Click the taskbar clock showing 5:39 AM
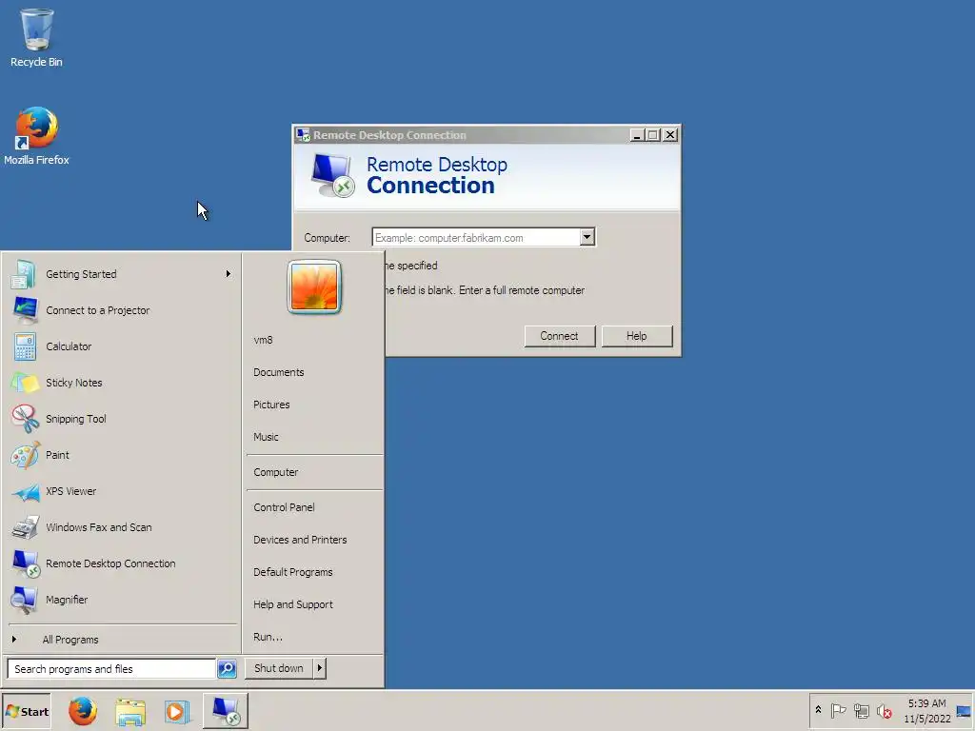 [x=926, y=711]
